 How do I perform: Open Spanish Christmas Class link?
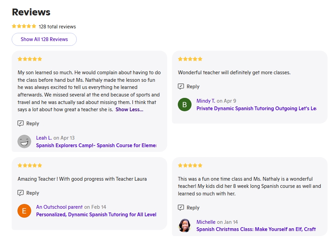click(x=256, y=229)
